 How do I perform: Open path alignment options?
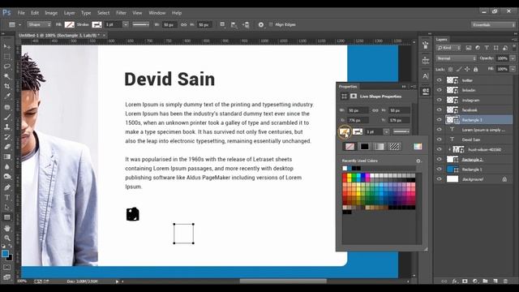234,24
